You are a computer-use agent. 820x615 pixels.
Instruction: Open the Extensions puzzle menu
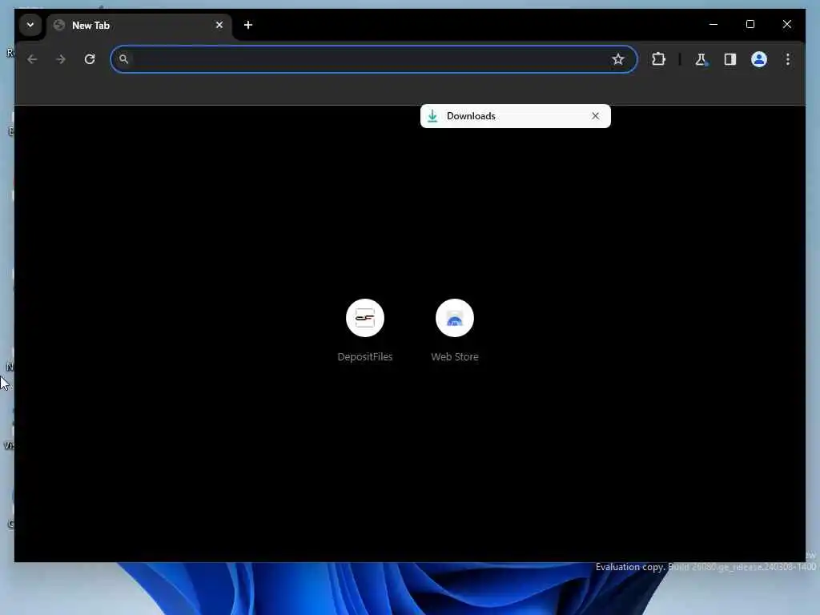[x=658, y=59]
